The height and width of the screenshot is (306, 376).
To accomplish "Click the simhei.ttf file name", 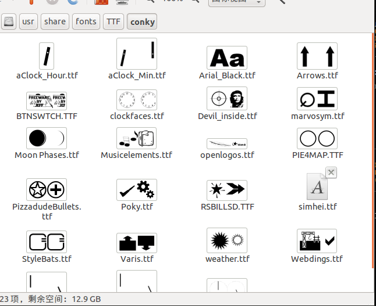I will click(317, 207).
